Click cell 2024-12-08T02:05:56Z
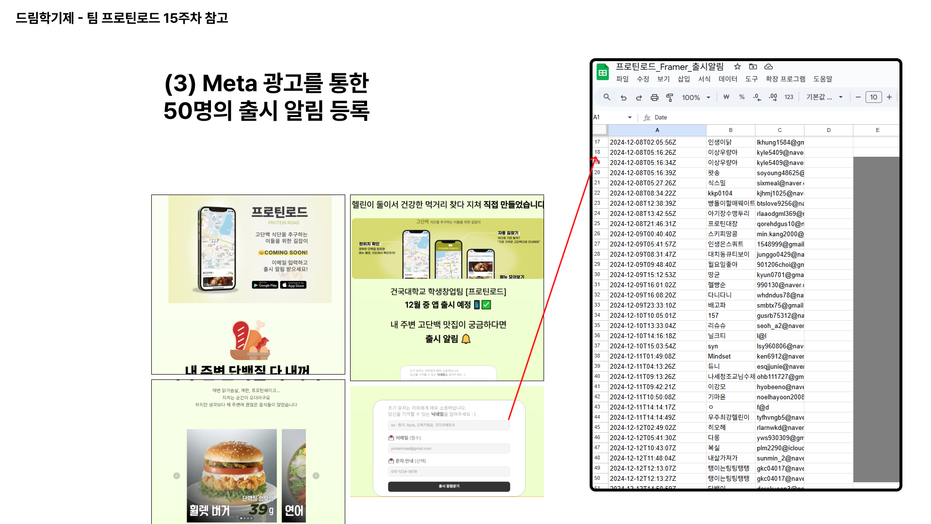Image resolution: width=931 pixels, height=524 pixels. pyautogui.click(x=657, y=142)
